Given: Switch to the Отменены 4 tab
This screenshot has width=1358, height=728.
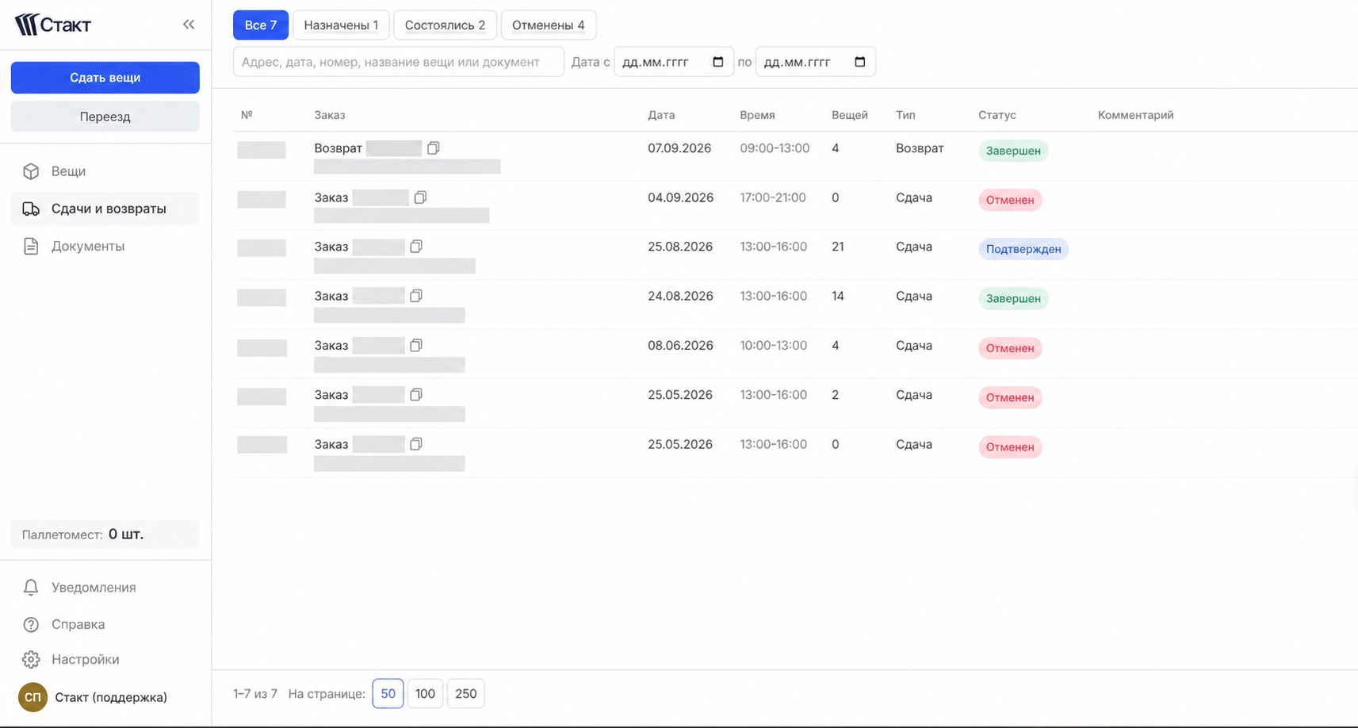Looking at the screenshot, I should point(549,25).
